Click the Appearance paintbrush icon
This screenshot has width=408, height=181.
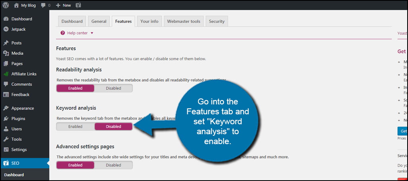point(6,108)
